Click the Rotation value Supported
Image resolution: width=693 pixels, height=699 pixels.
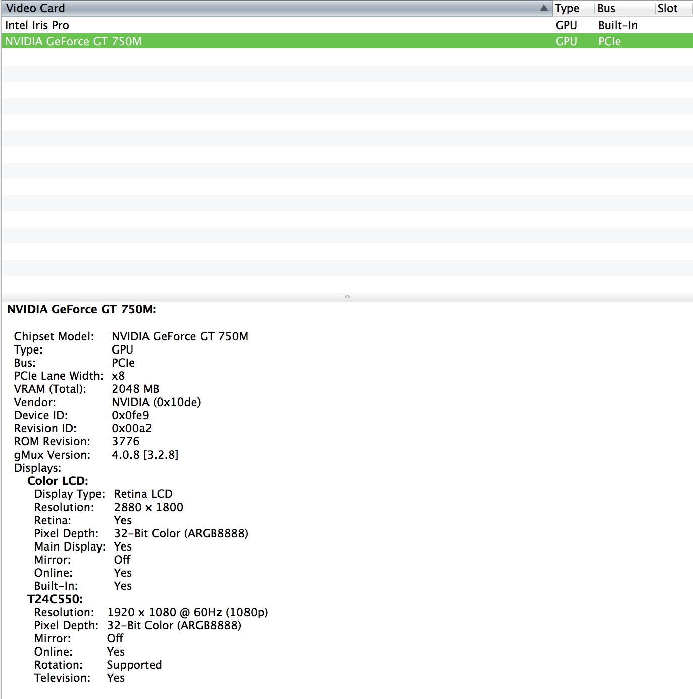pyautogui.click(x=134, y=665)
